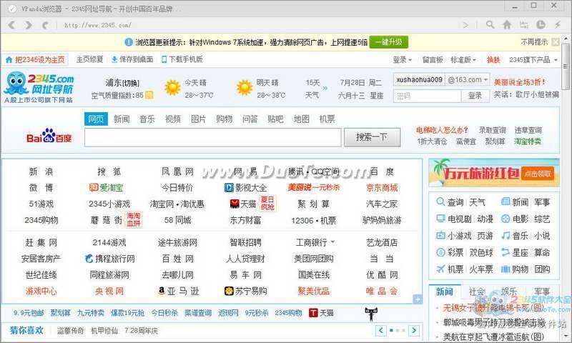The height and width of the screenshot is (343, 572).
Task: Click the refresh page icon
Action: click(44, 24)
